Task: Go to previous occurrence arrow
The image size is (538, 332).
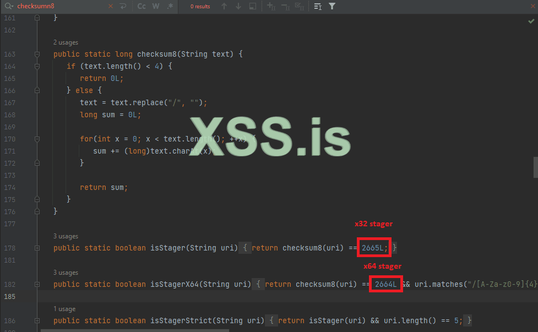Action: pyautogui.click(x=224, y=6)
